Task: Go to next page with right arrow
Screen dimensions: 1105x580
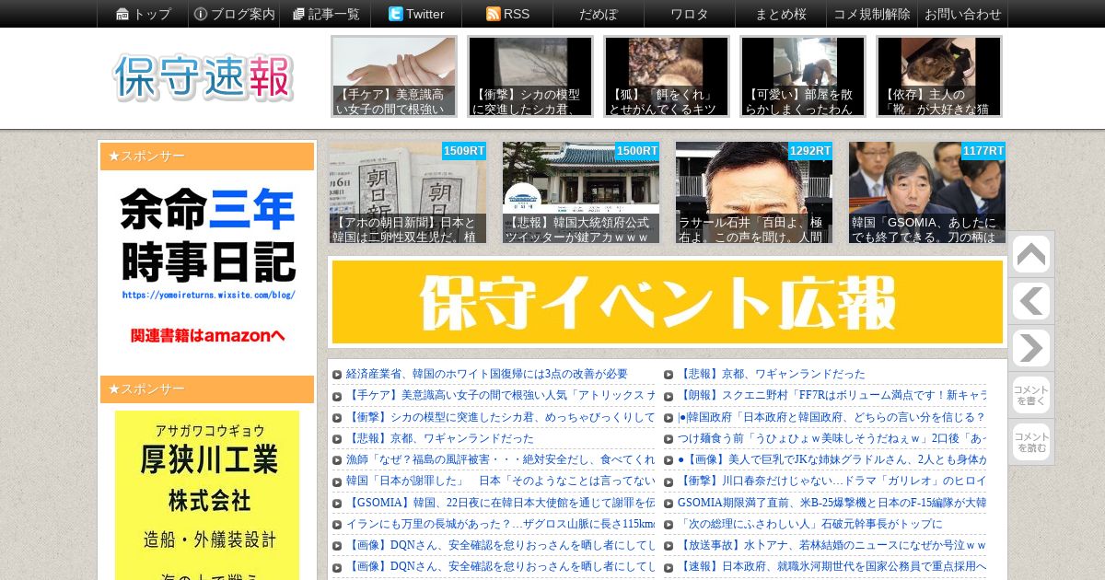Action: point(1031,348)
